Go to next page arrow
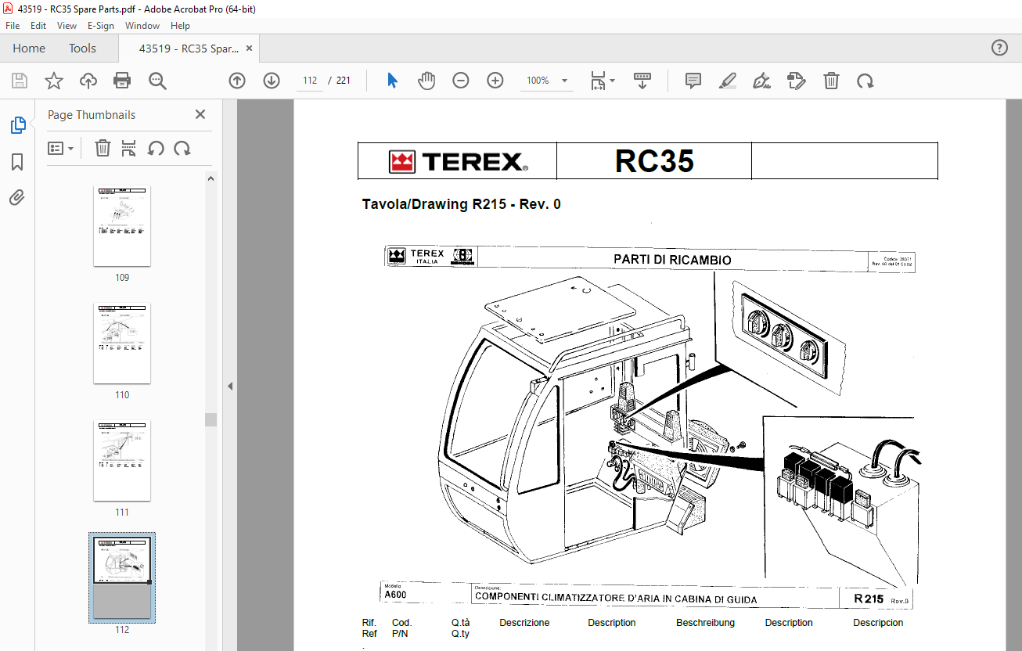1022x651 pixels. click(272, 81)
